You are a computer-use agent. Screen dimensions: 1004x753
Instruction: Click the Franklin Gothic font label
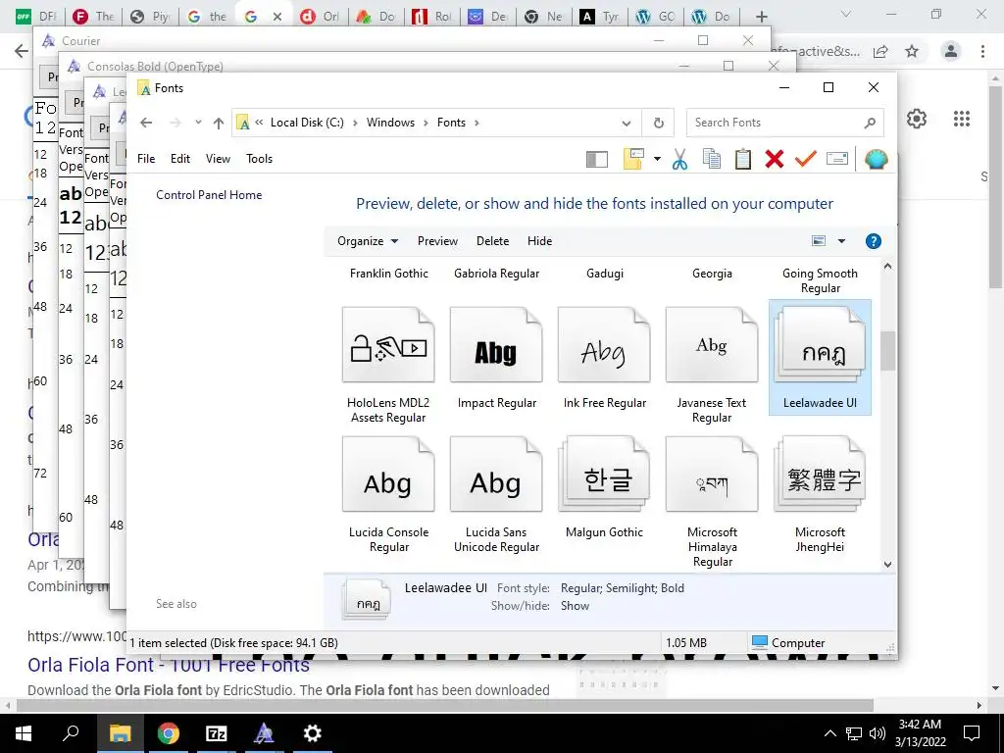coord(388,274)
